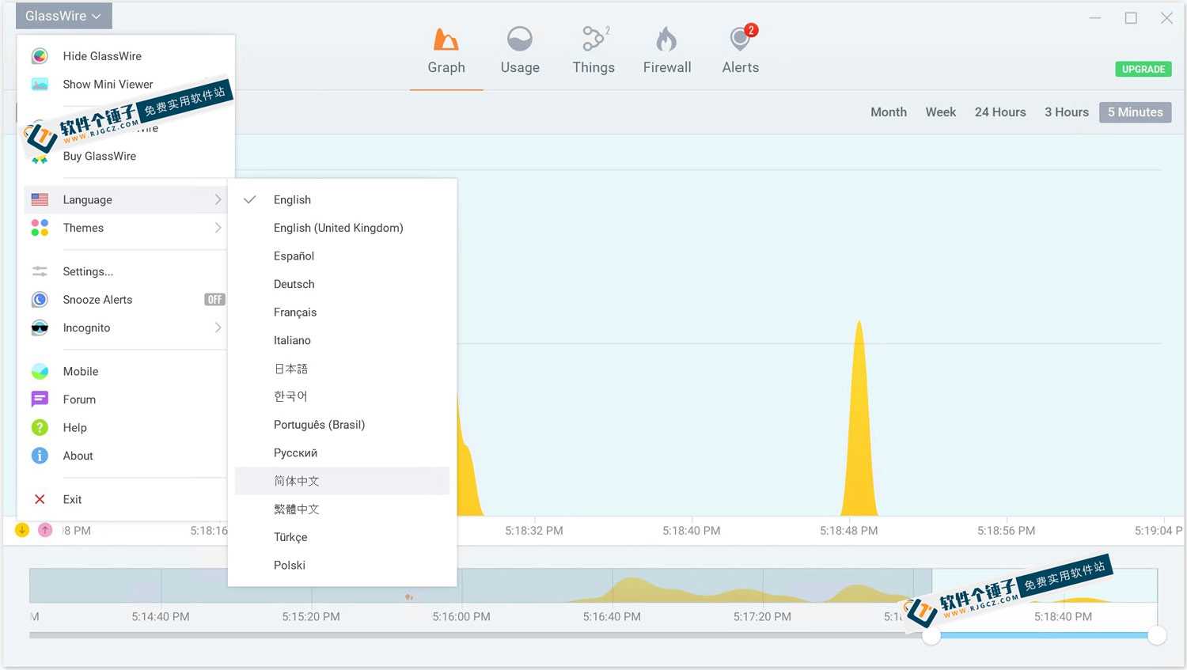Click the Help question mark icon

point(40,428)
